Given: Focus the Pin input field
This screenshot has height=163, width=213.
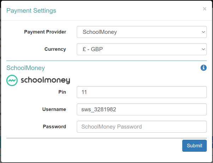Looking at the screenshot, I should point(141,92).
